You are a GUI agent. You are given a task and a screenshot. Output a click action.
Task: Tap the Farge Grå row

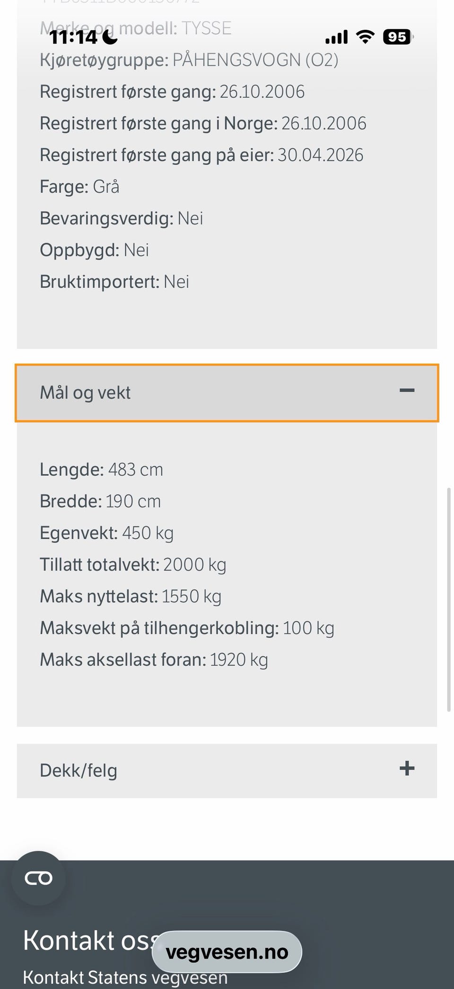click(79, 187)
